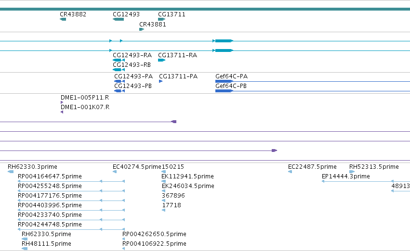410x251 pixels.
Task: Select the CG12493 gene glyph
Action: (x=118, y=19)
